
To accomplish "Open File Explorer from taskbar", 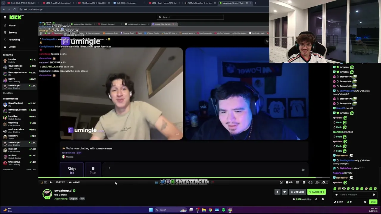I will click(x=204, y=210).
